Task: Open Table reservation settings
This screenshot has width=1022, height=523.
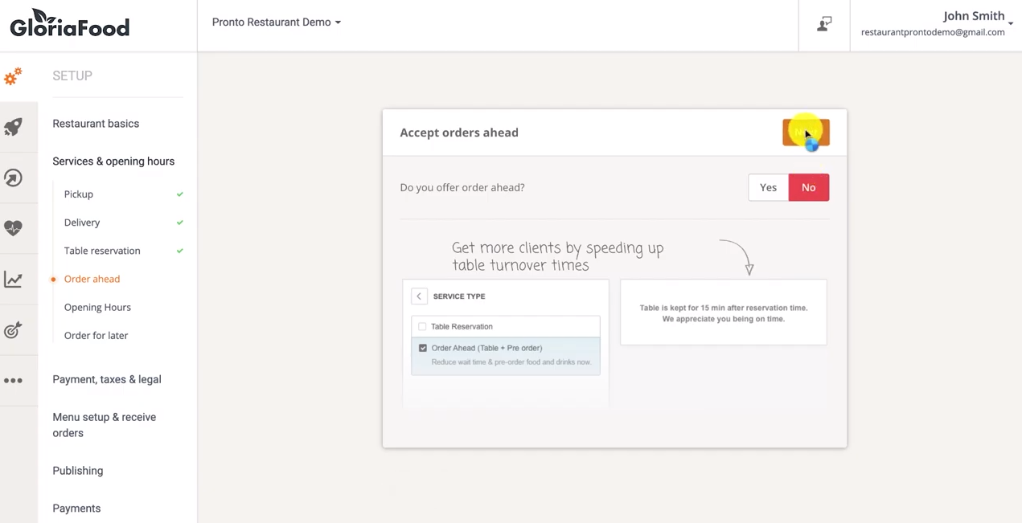Action: click(x=102, y=251)
